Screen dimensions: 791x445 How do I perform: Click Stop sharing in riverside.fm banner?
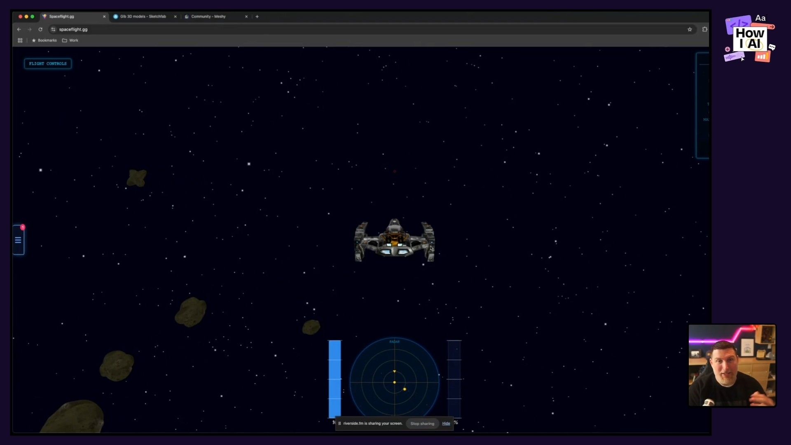pyautogui.click(x=422, y=424)
